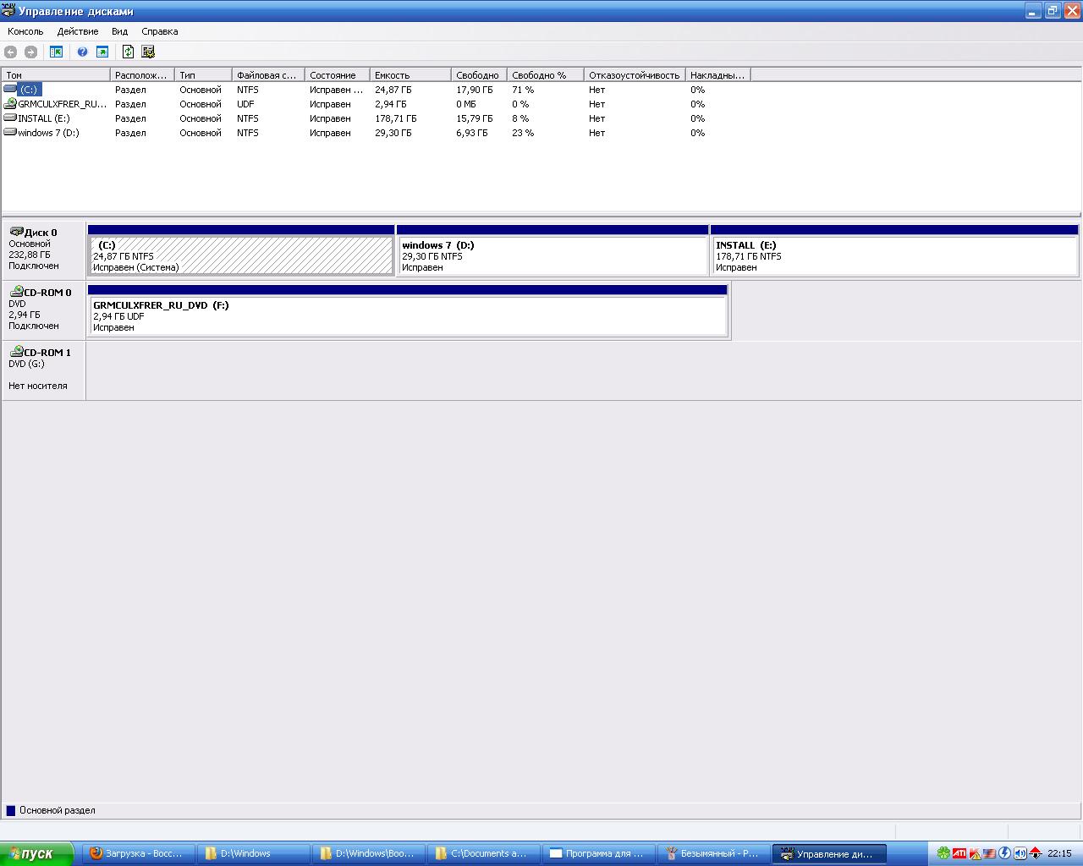
Task: Click the toolbar icon right of the Help icon
Action: pos(102,52)
